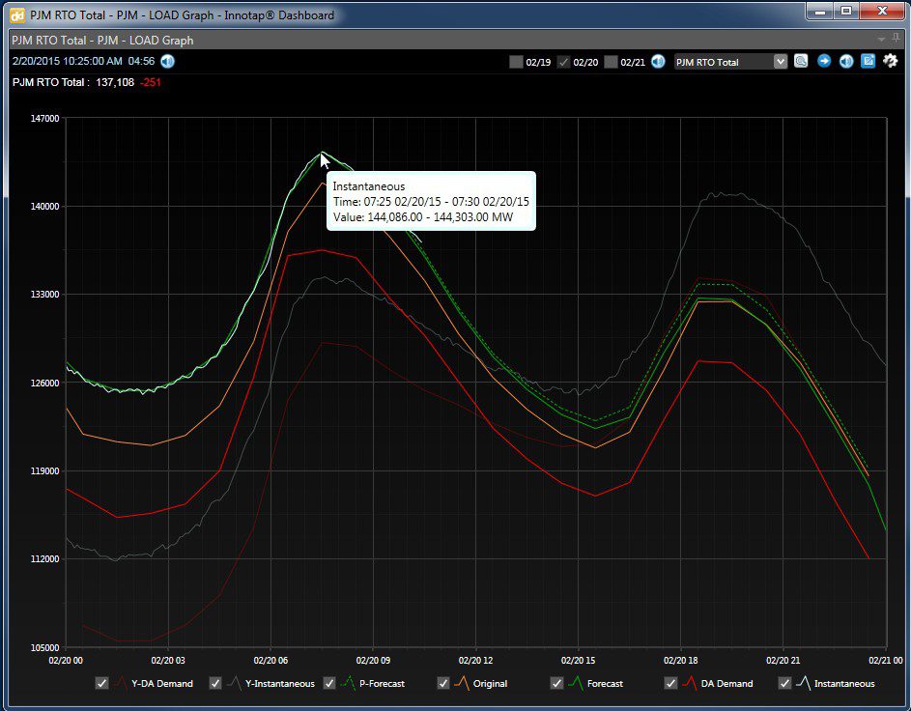Viewport: 911px width, 711px height.
Task: Open the PJM RTO Total dropdown
Action: [730, 62]
